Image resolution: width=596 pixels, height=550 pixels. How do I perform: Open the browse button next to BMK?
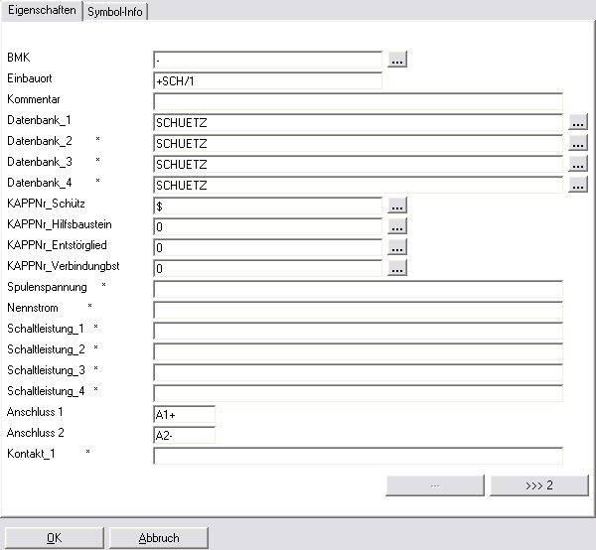pos(397,60)
